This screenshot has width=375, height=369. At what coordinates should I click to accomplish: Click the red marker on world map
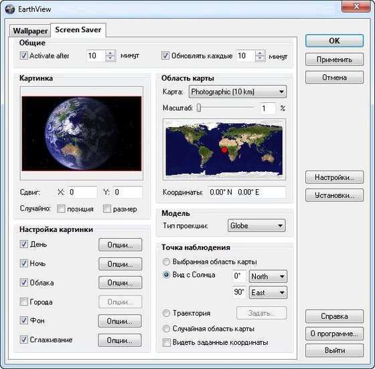click(x=224, y=150)
